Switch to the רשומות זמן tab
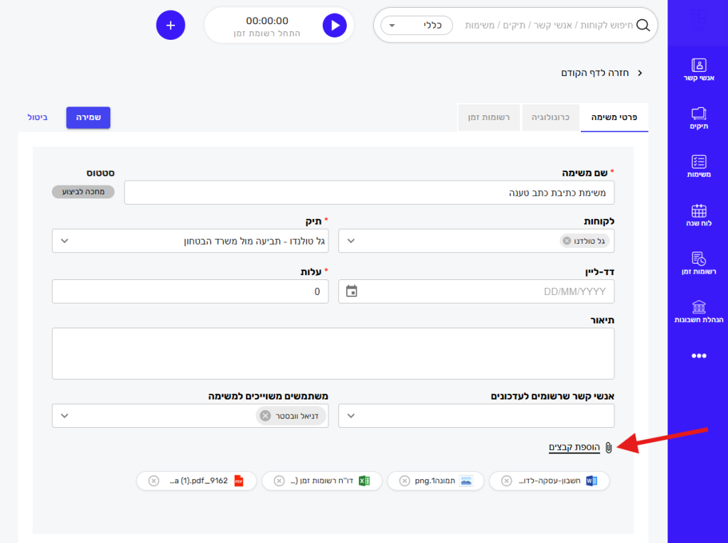The width and height of the screenshot is (728, 543). [490, 117]
